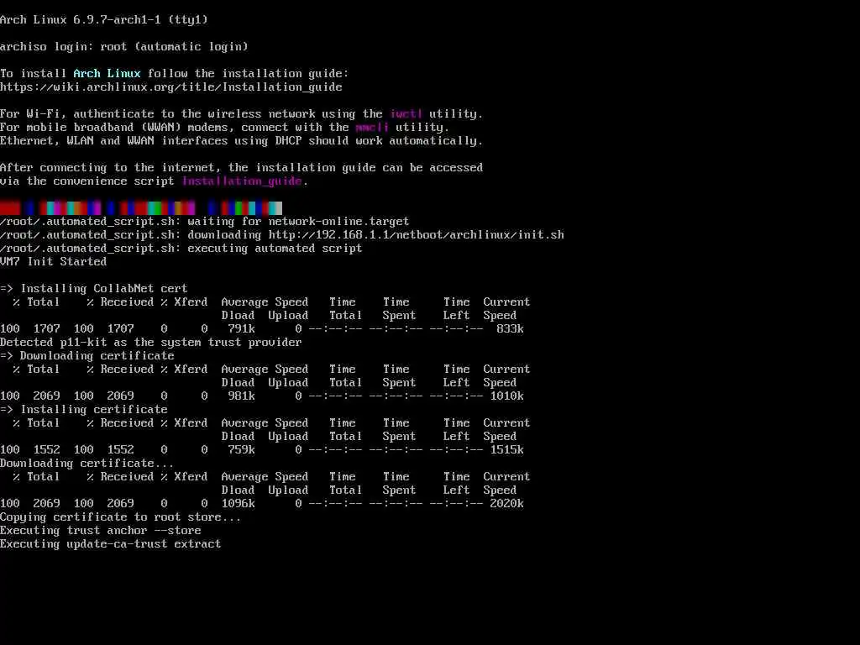Click the first '1707' total bytes value

coord(47,329)
